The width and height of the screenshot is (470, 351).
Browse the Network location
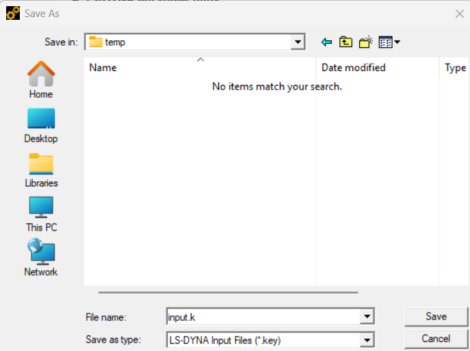click(41, 259)
